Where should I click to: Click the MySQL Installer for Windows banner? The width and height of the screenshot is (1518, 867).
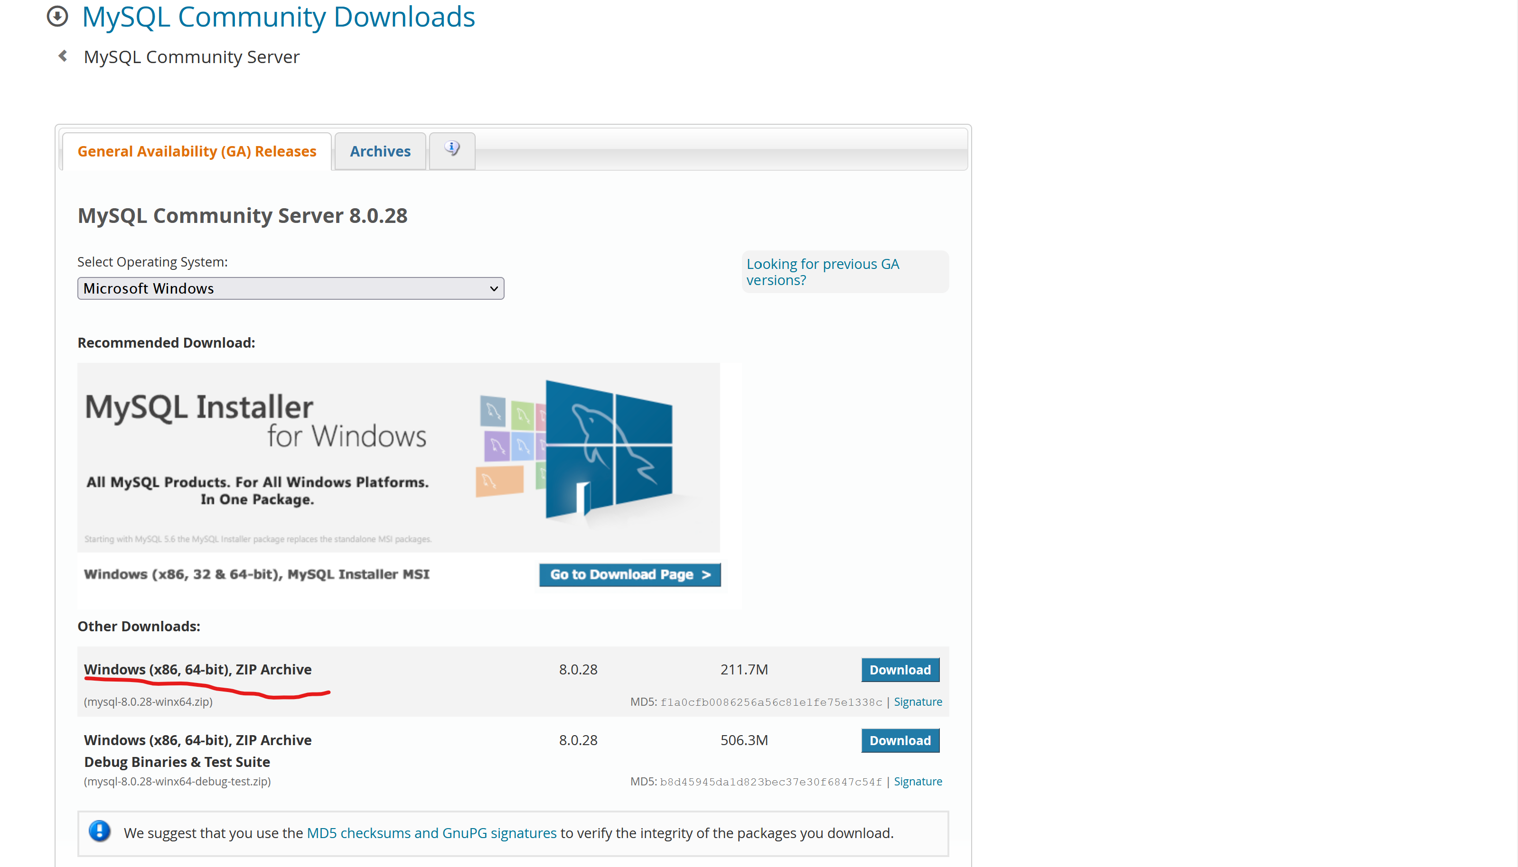[399, 457]
